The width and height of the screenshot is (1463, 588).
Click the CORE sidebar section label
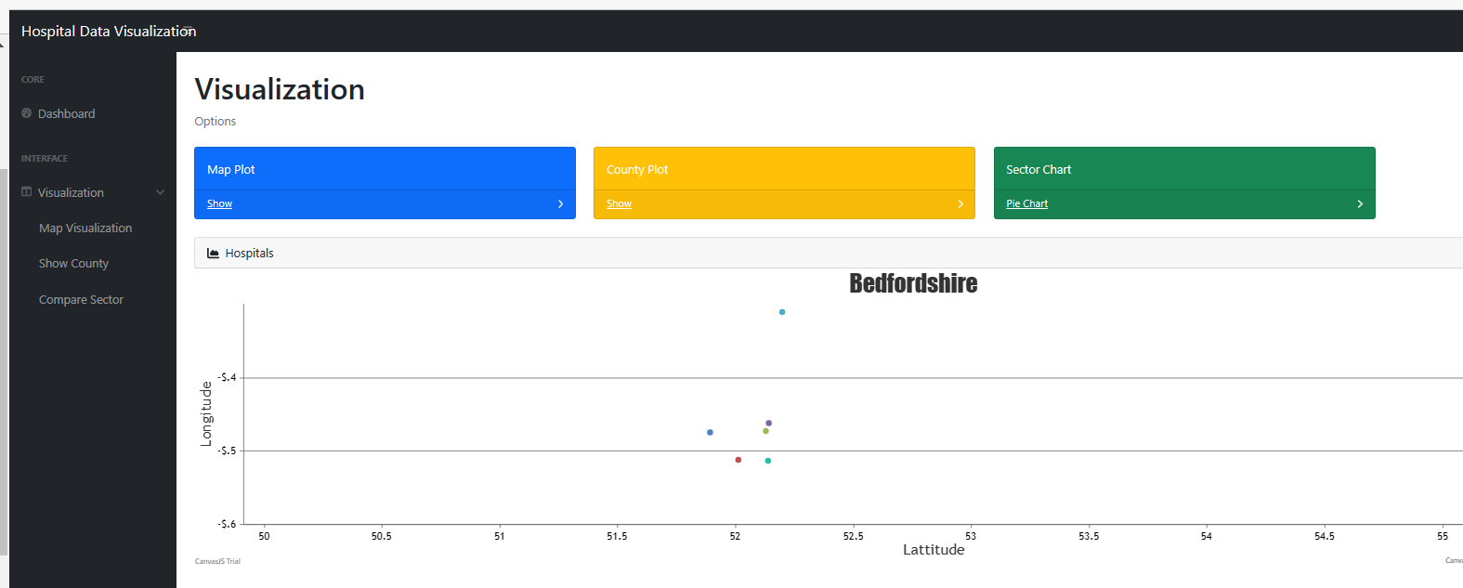point(33,80)
